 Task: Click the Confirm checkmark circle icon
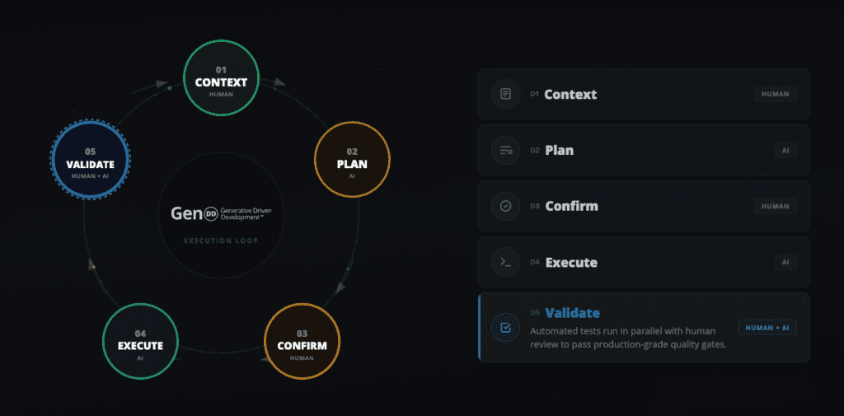505,206
